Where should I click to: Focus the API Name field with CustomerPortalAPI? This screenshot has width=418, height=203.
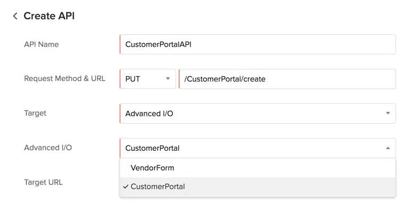tap(258, 44)
